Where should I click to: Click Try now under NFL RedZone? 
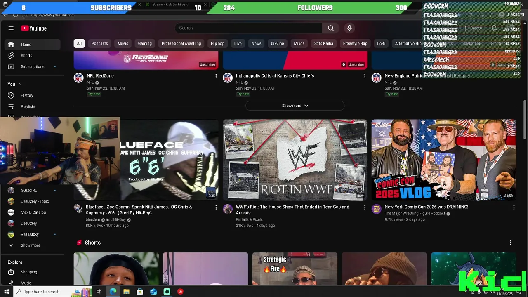[94, 94]
